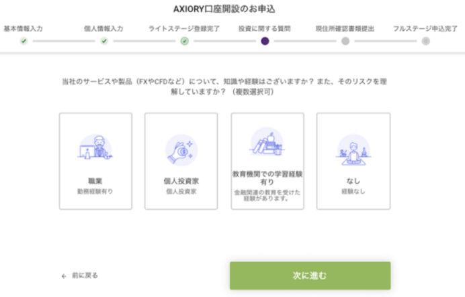Click the businessman at desk icon

95,148
